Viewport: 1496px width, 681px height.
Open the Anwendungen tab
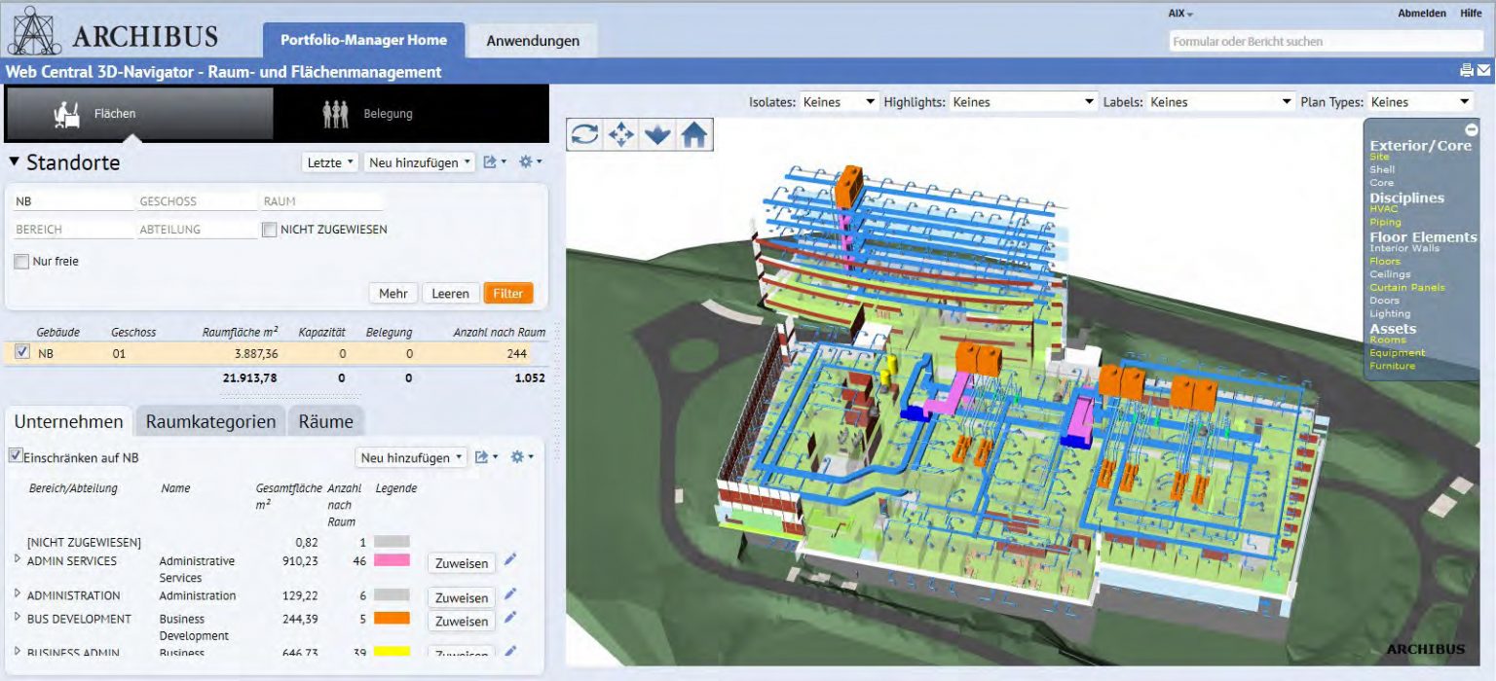click(x=533, y=41)
